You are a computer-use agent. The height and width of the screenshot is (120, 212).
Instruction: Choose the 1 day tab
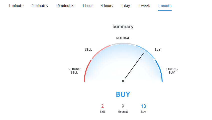(x=125, y=6)
